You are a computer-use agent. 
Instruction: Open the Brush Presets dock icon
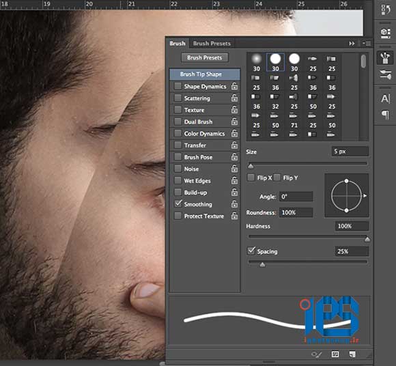pyautogui.click(x=385, y=74)
